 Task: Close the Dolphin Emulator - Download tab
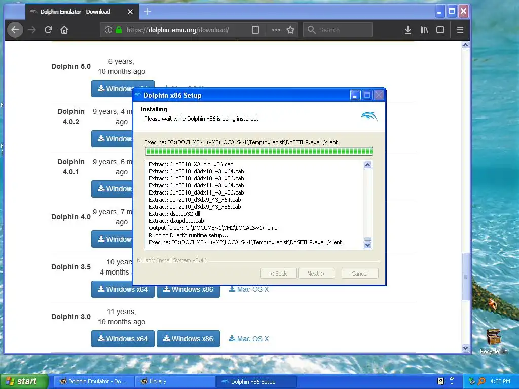tap(130, 12)
